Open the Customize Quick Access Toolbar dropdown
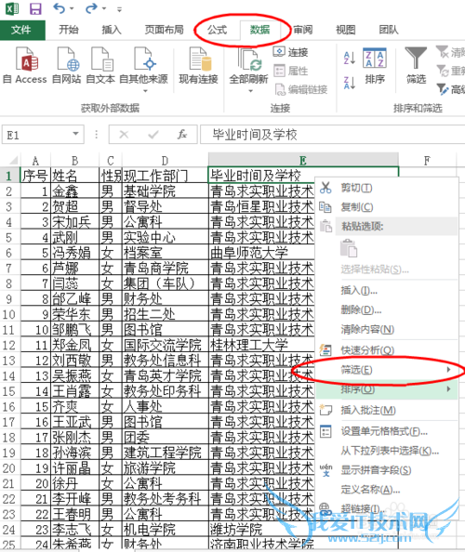465x552 pixels. 120,9
